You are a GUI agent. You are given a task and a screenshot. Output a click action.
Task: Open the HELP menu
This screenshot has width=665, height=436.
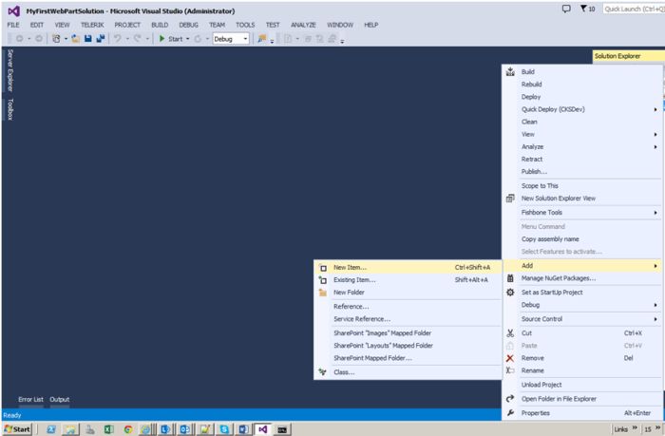click(x=370, y=25)
